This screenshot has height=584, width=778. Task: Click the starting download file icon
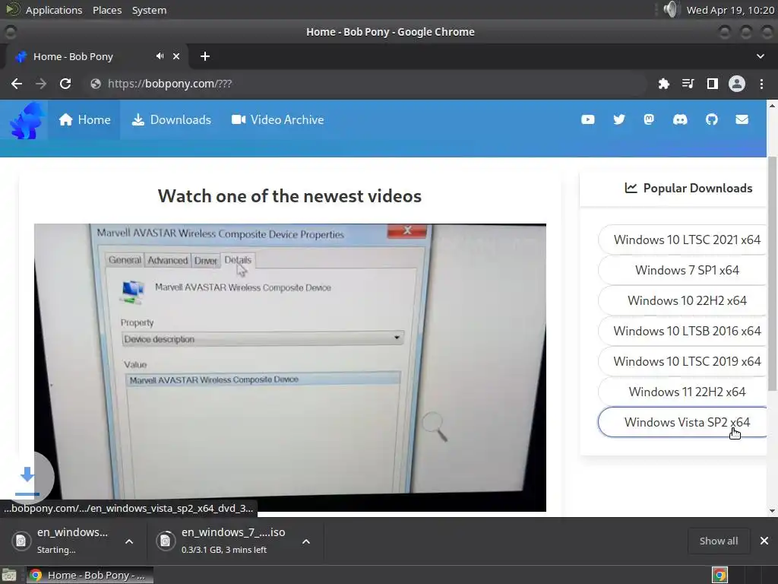21,541
